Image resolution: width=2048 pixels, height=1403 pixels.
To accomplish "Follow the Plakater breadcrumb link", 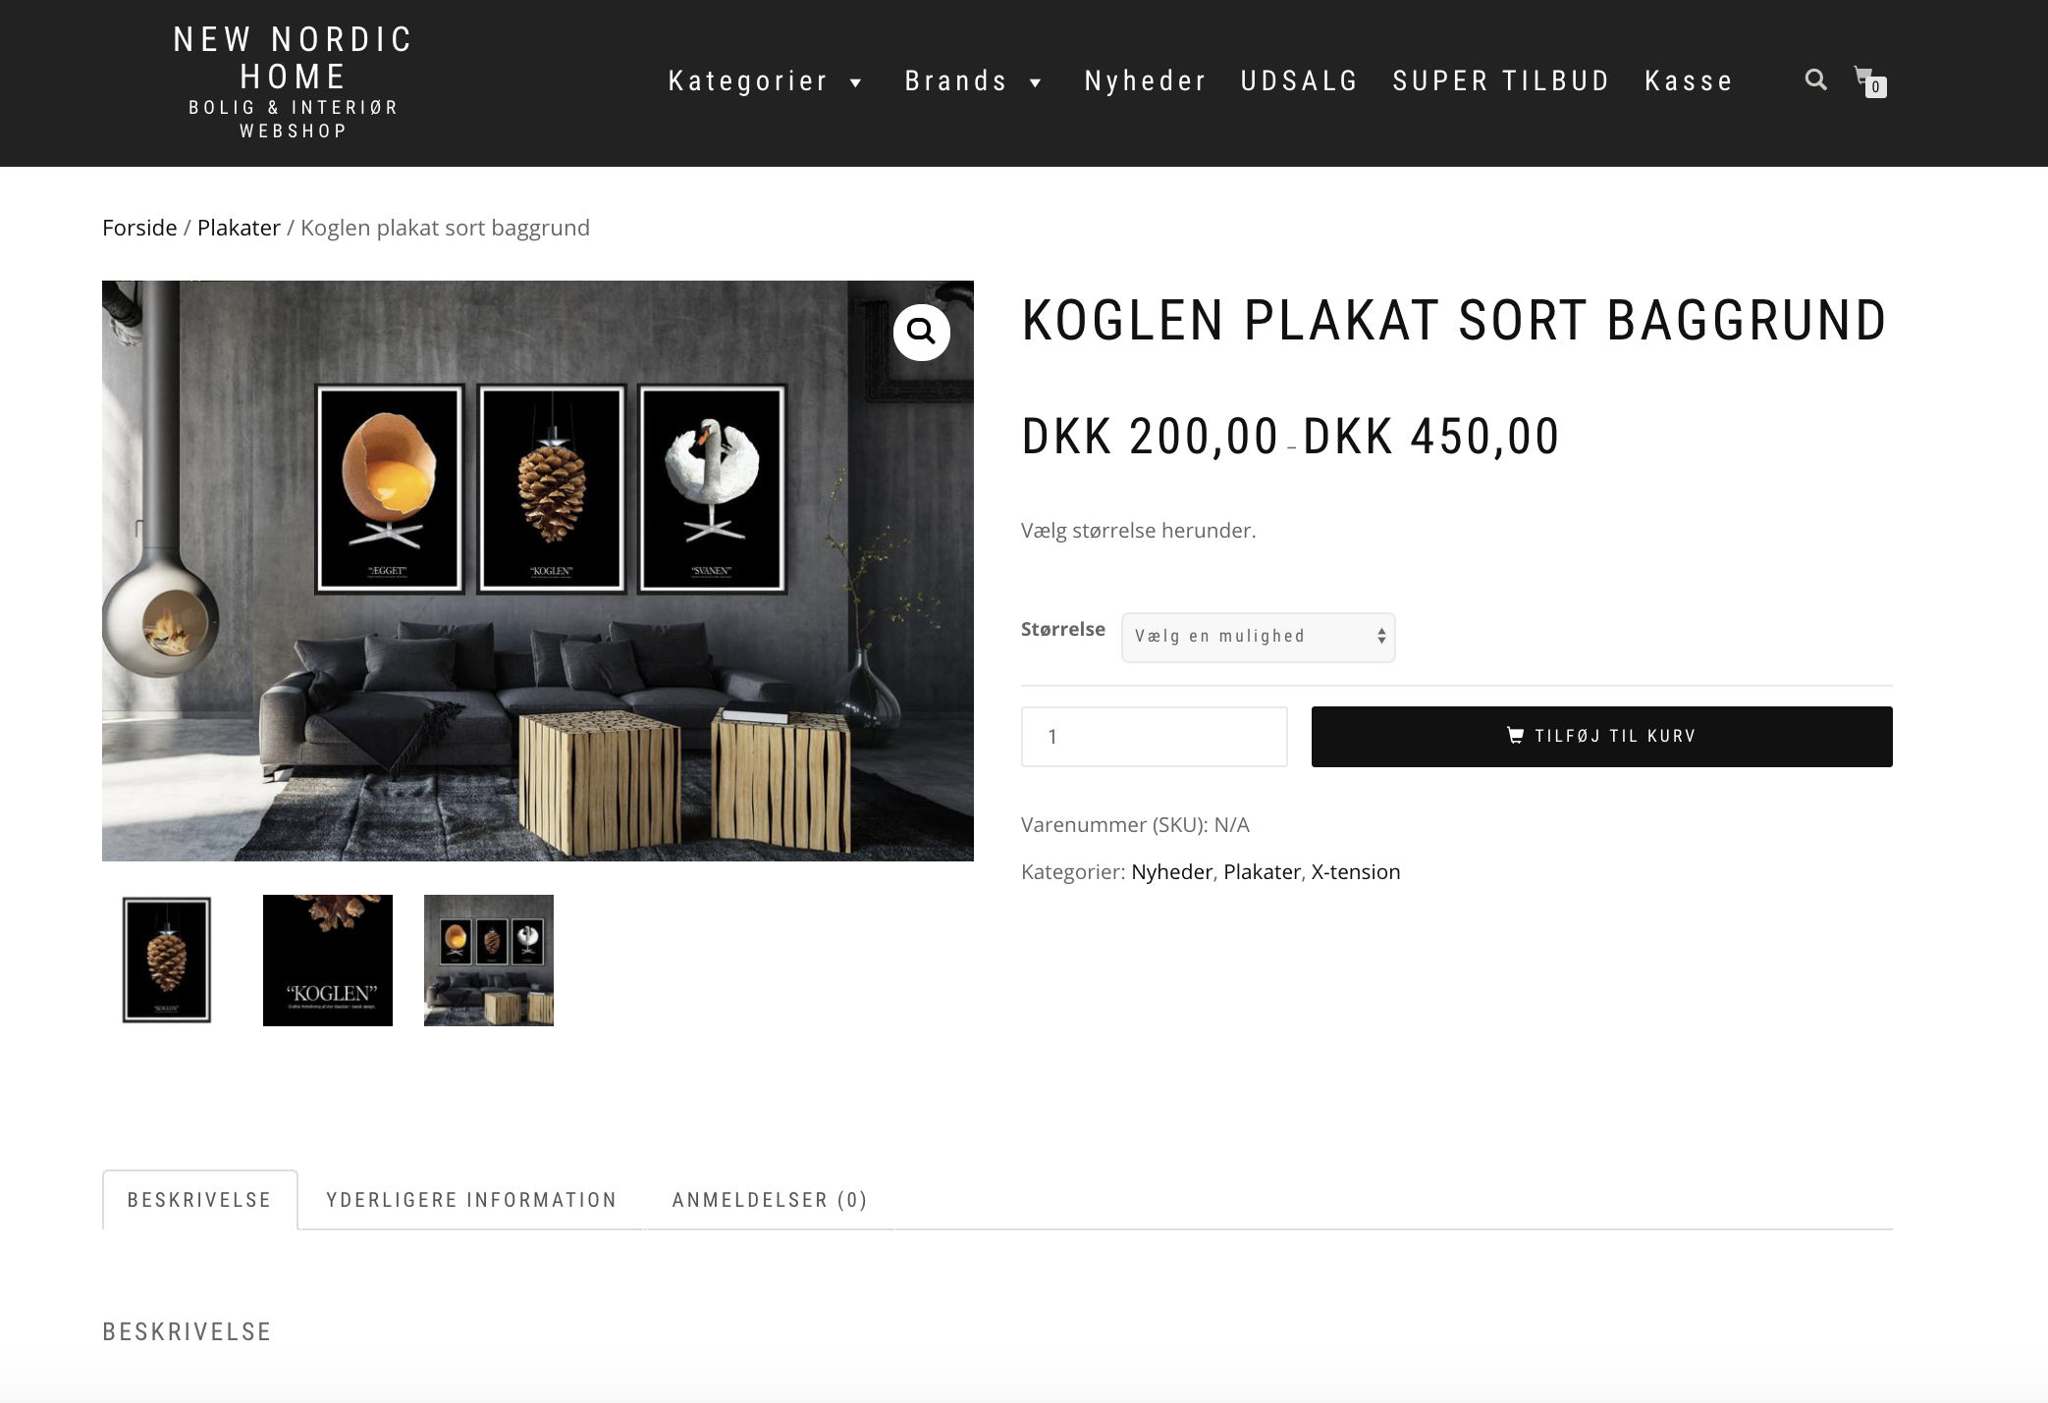I will point(239,228).
